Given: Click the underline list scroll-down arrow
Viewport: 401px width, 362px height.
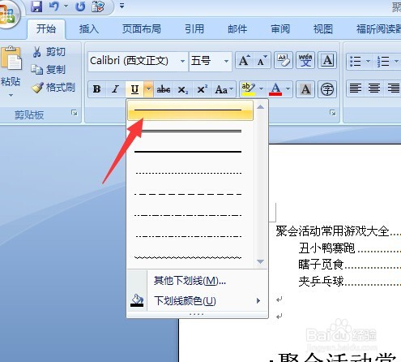Looking at the screenshot, I should (x=260, y=261).
